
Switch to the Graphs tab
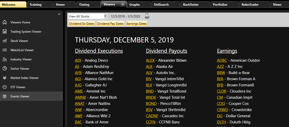[135, 5]
